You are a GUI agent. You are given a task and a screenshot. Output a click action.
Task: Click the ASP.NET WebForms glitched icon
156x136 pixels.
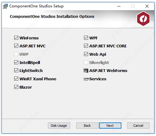point(86,70)
